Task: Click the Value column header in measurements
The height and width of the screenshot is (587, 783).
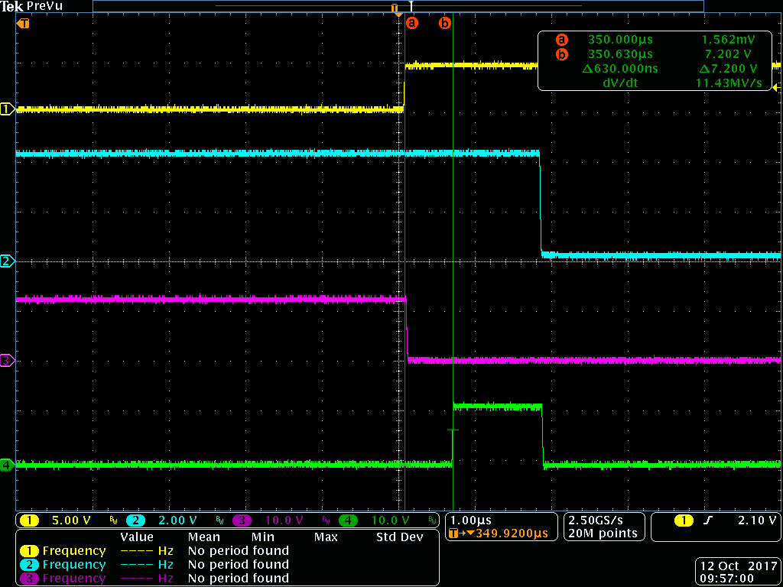Action: pos(136,537)
